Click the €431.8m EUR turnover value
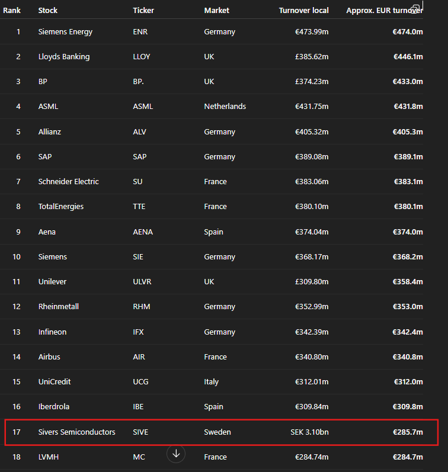 (408, 107)
